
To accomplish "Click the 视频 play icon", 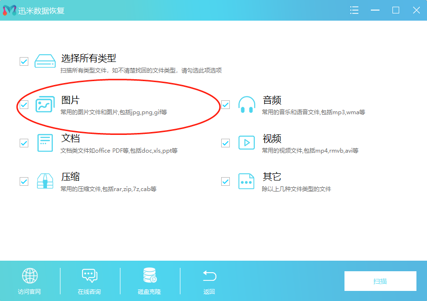I will pos(247,143).
